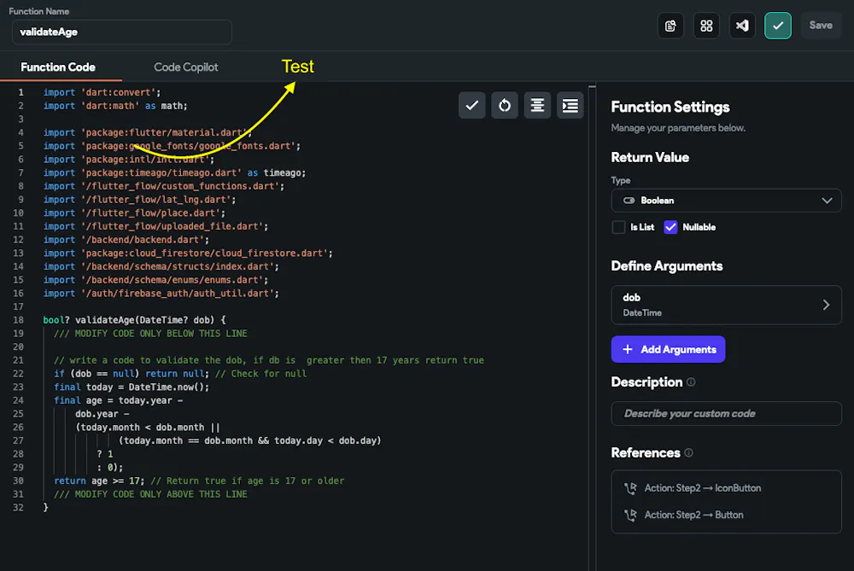The height and width of the screenshot is (571, 854).
Task: Click the cloud_firestore import line
Action: [x=188, y=253]
